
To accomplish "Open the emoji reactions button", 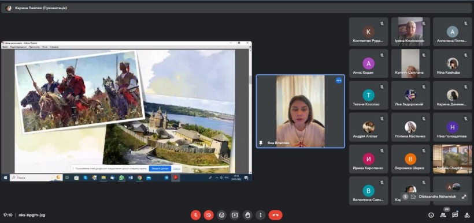I will tap(221, 215).
